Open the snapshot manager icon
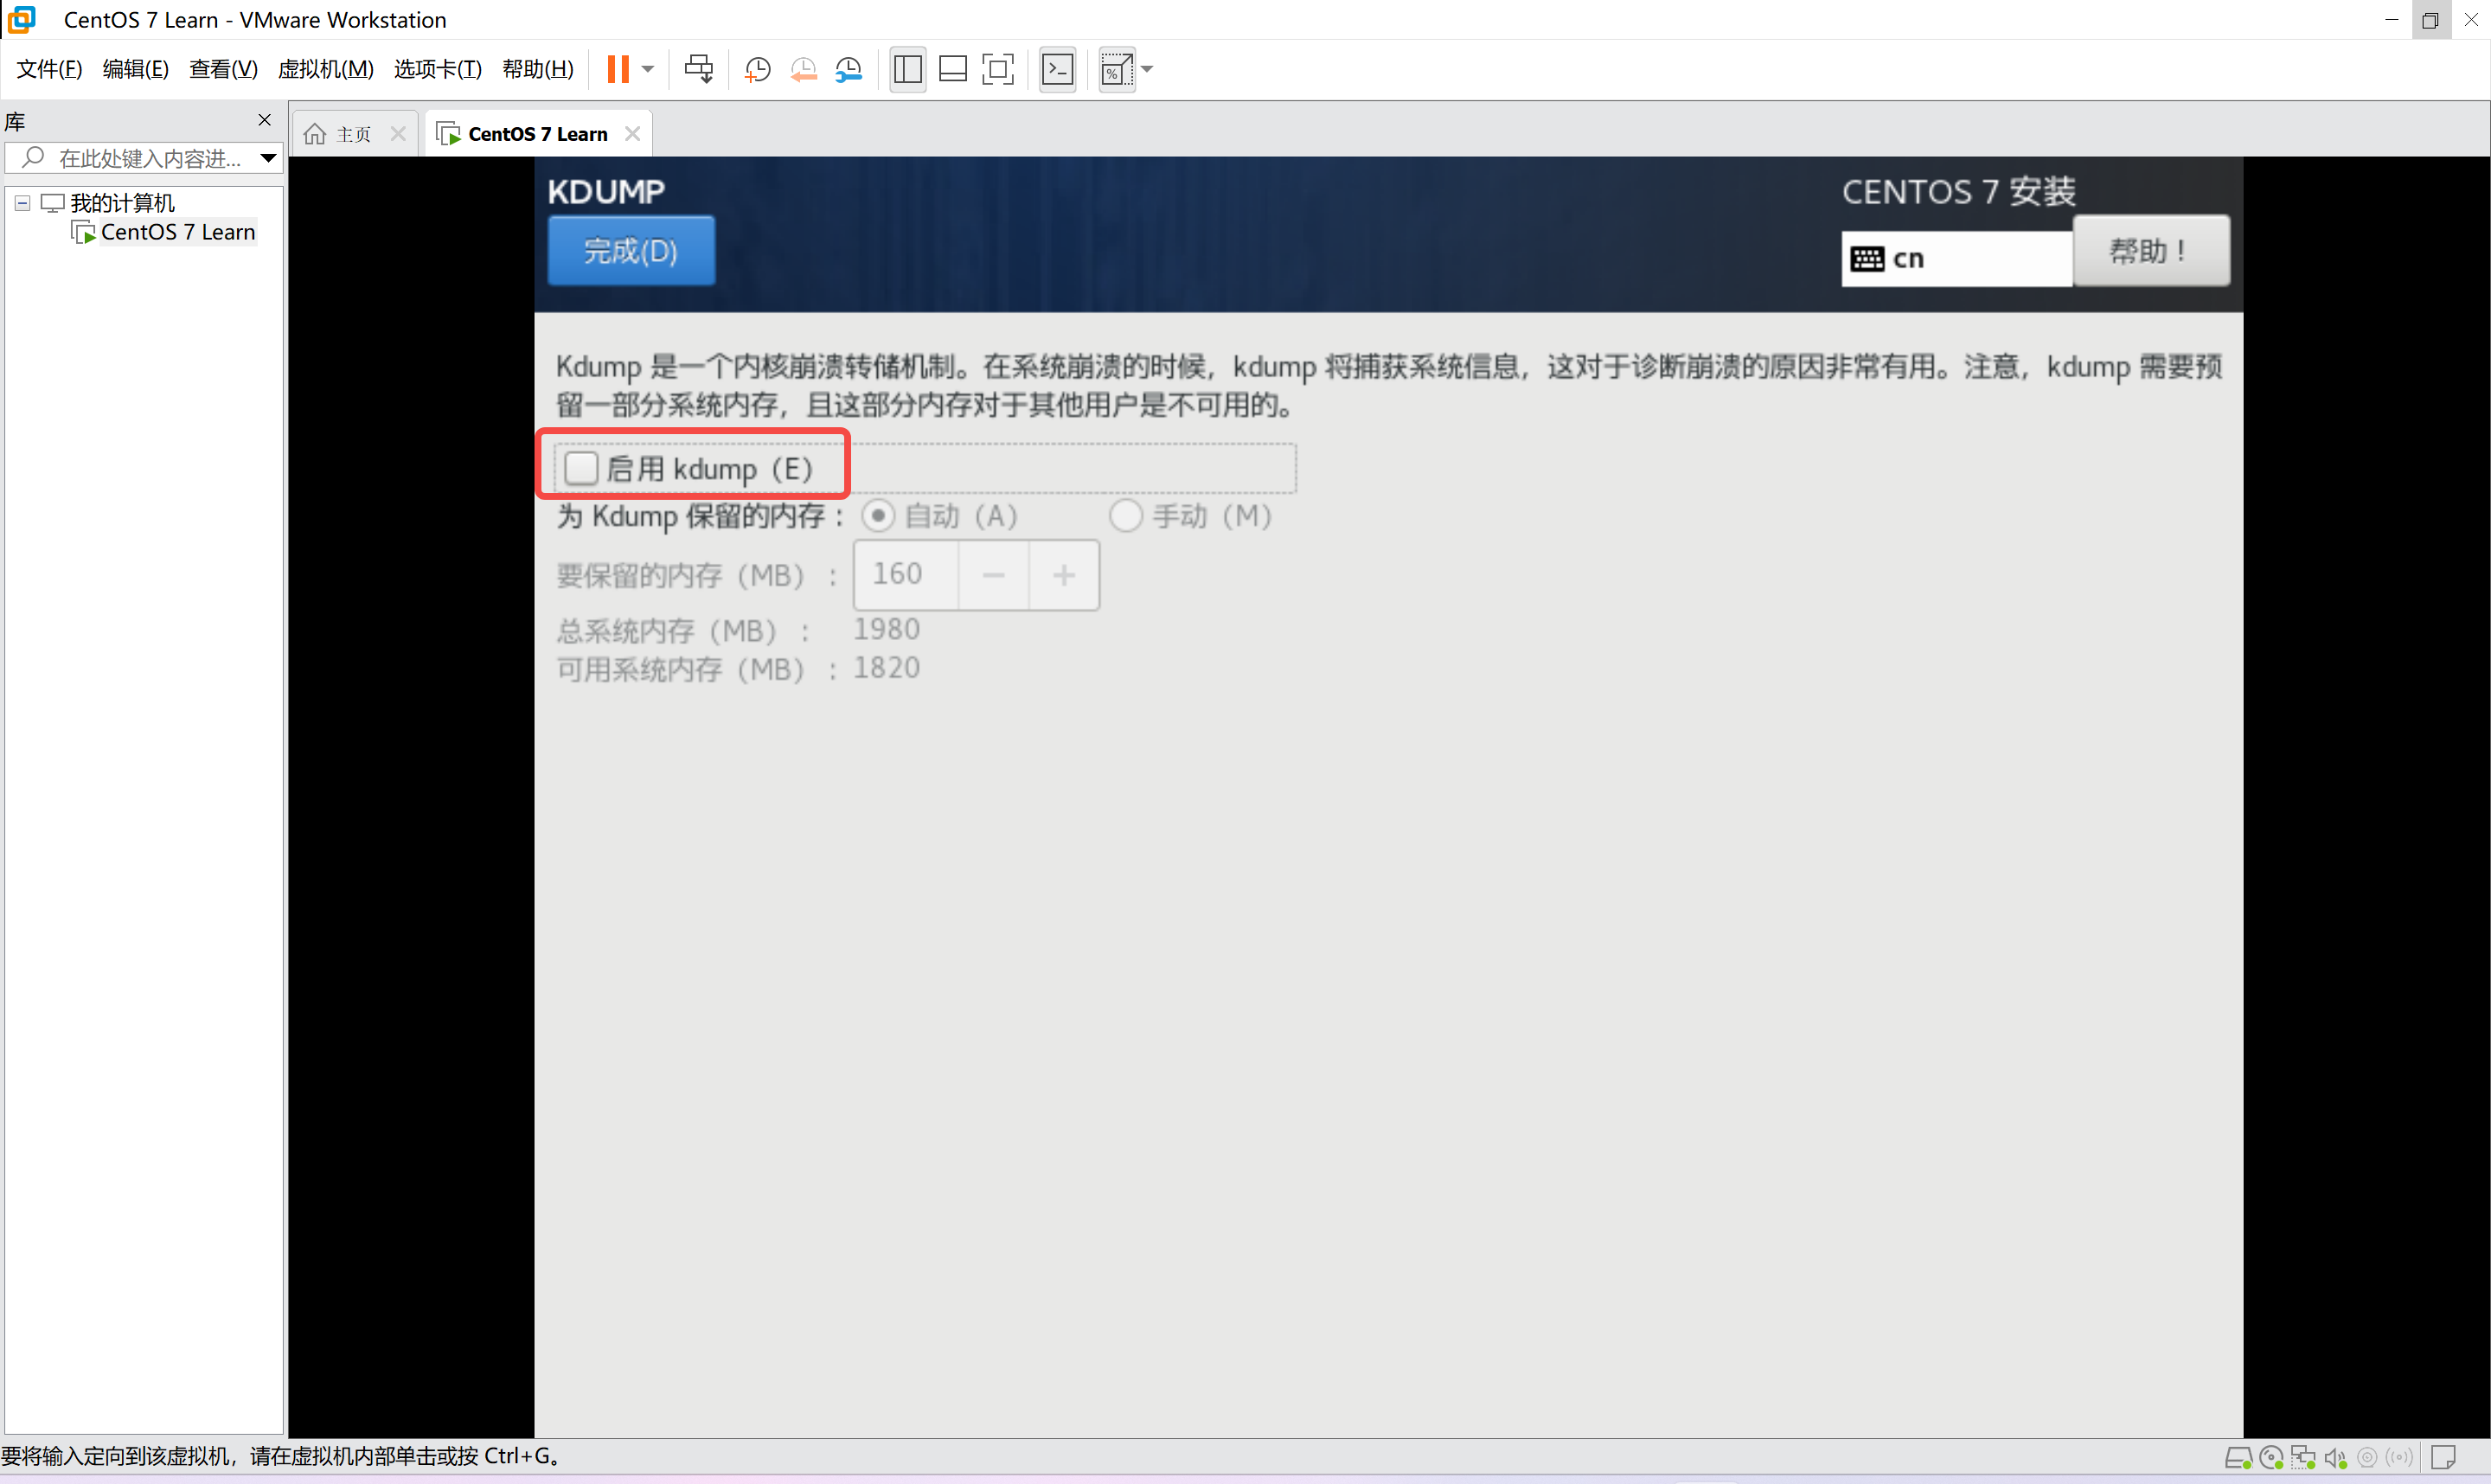The height and width of the screenshot is (1484, 2491). [848, 69]
